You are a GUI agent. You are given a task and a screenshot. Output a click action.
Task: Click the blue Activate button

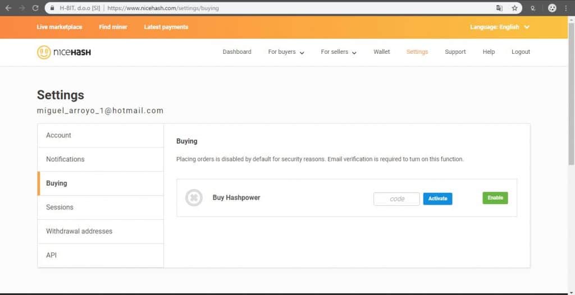pyautogui.click(x=437, y=199)
